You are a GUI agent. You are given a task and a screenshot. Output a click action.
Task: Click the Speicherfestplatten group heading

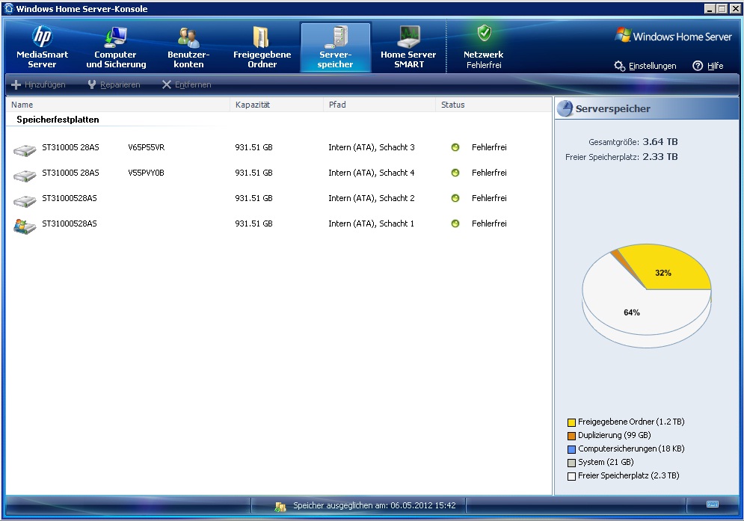pos(58,120)
